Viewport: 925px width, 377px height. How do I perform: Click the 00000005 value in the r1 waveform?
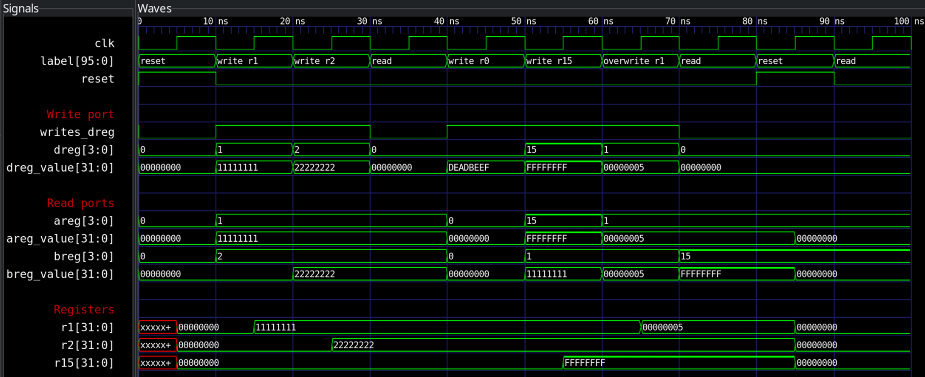718,327
